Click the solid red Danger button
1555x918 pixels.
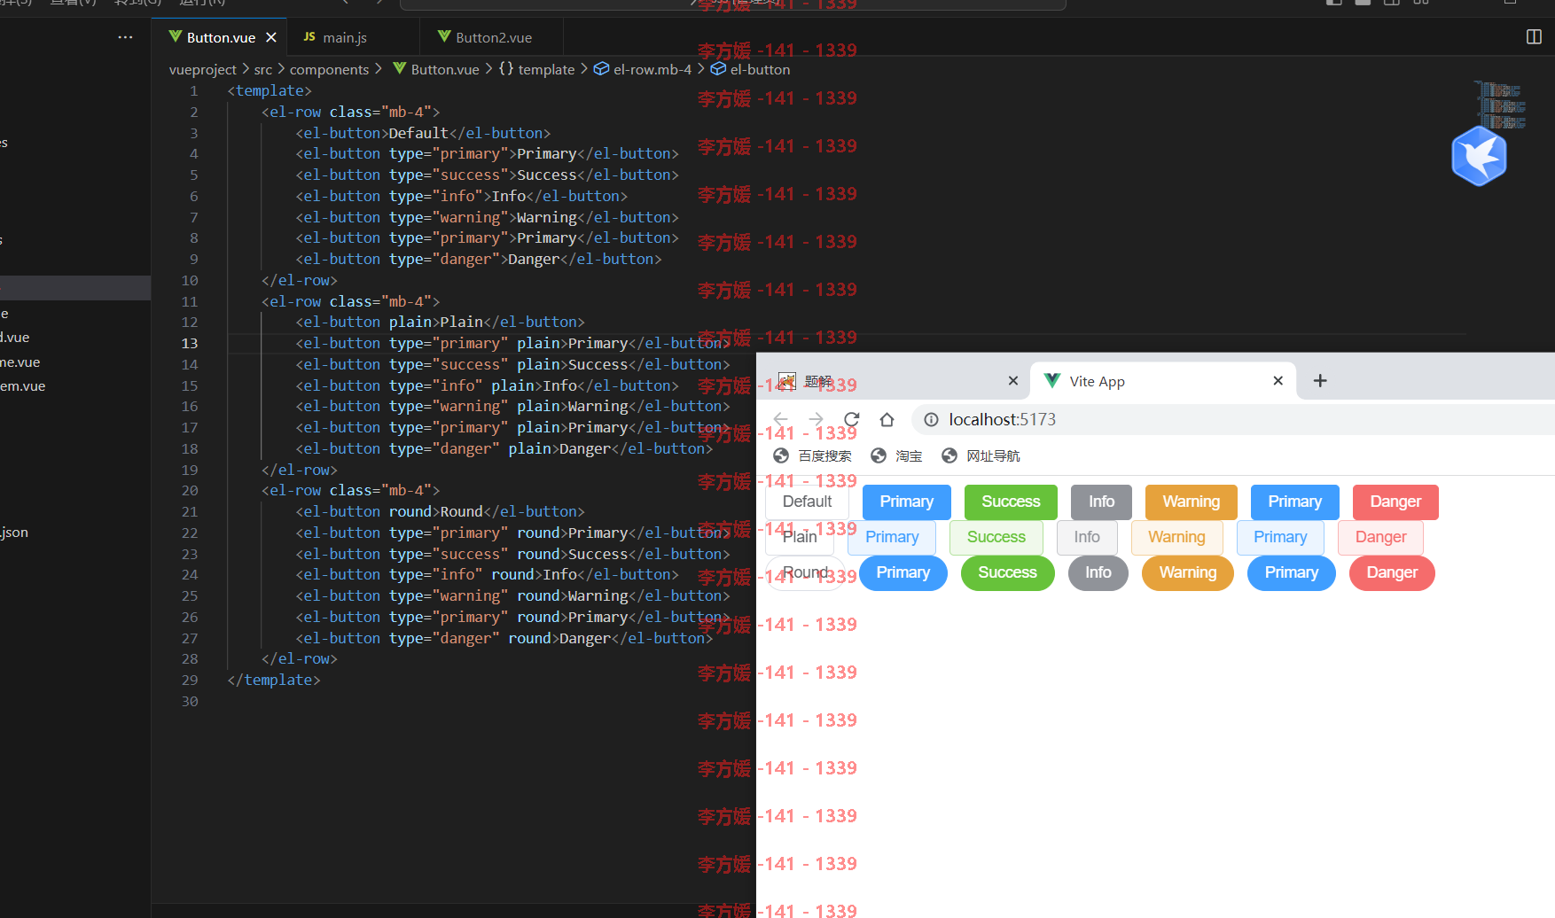coord(1395,502)
